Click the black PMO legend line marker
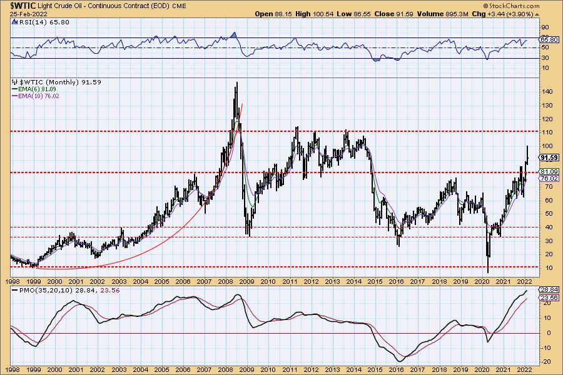The image size is (563, 375). point(15,290)
